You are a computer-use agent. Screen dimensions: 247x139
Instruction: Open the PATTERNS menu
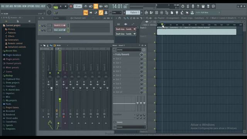click(x=17, y=6)
